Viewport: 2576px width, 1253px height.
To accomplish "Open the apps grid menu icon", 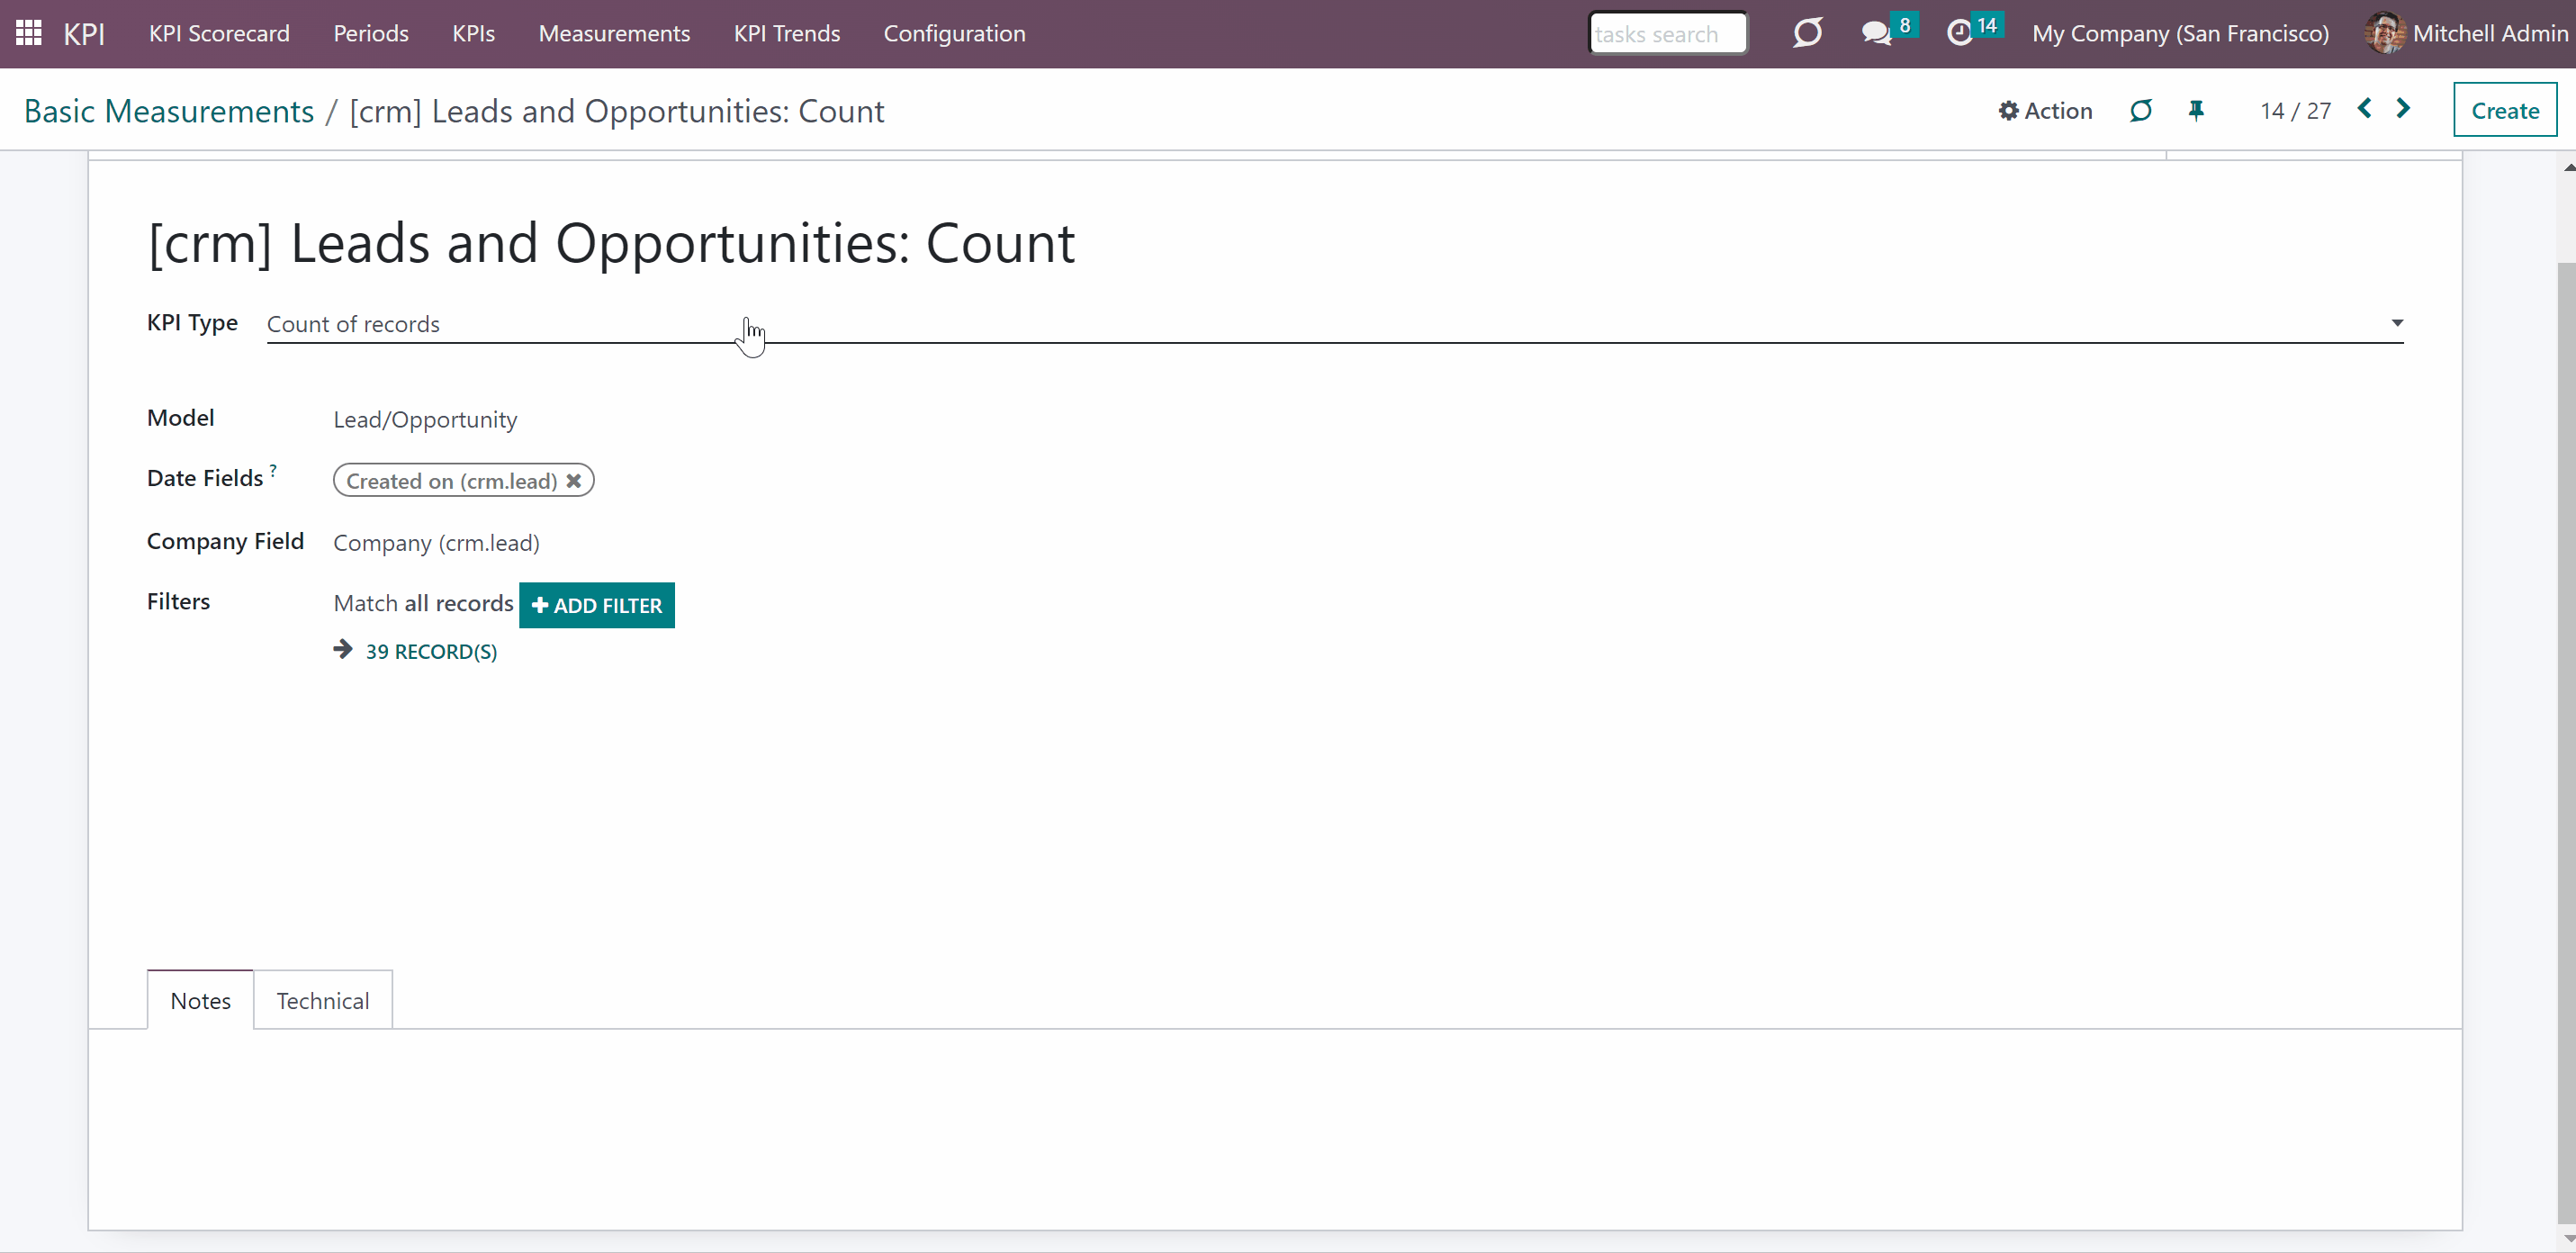I will click(x=29, y=33).
